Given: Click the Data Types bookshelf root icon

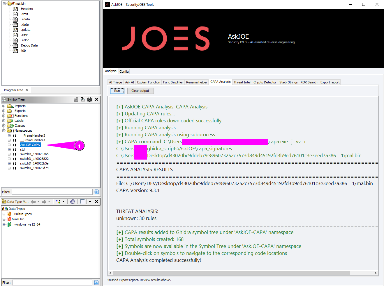Looking at the screenshot, I should (x=5, y=209).
